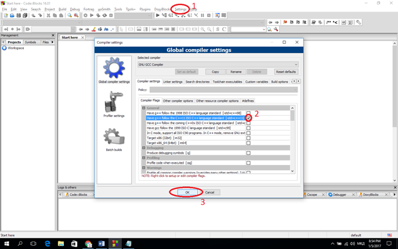The height and width of the screenshot is (249, 398).
Task: Click the highlighter pen icon in toolbar
Action: [93, 29]
